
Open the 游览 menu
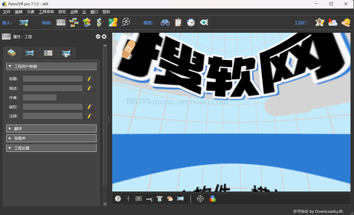(62, 12)
